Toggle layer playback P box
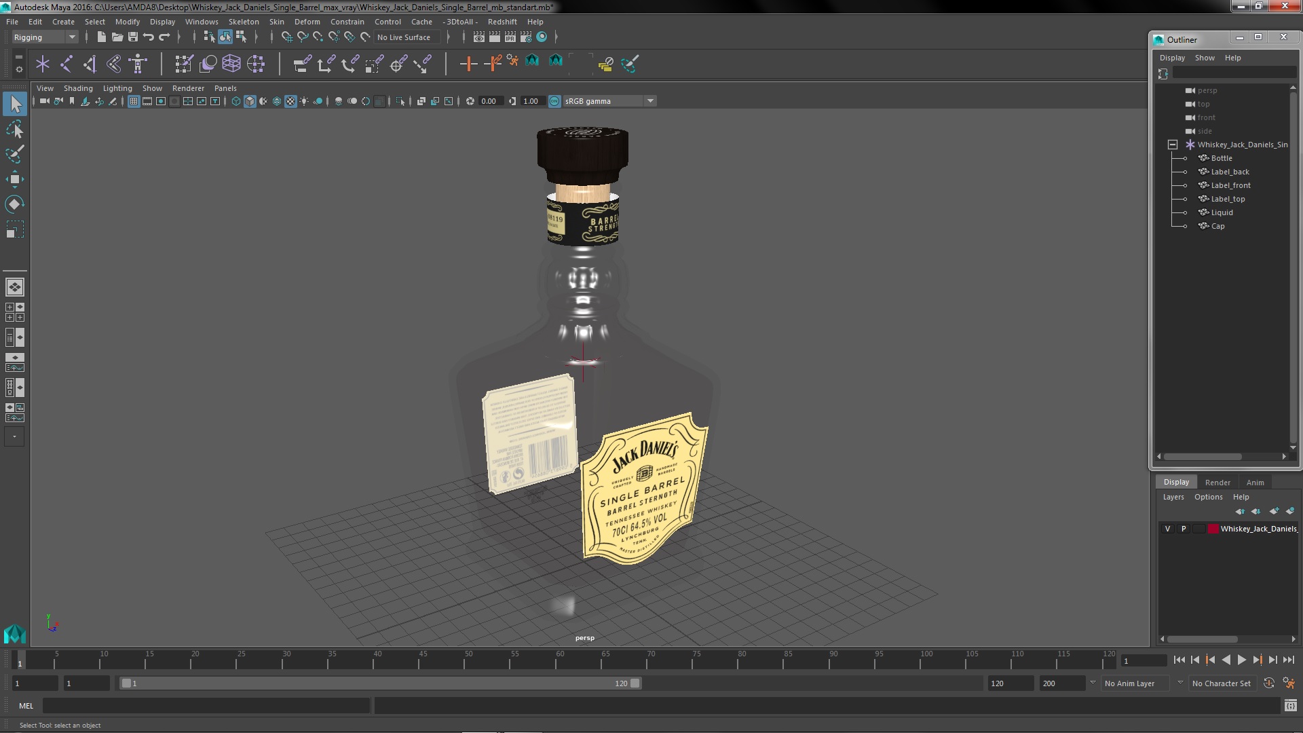 pos(1184,529)
